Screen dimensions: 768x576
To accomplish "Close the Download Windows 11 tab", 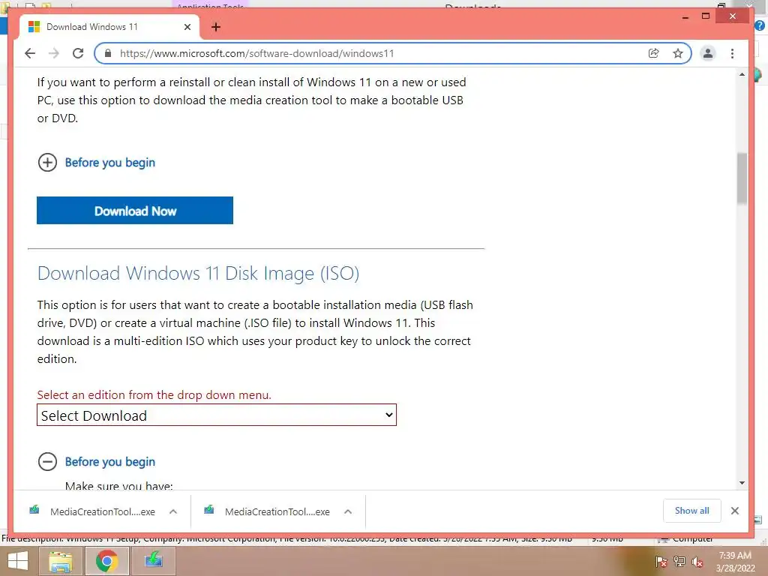I will coord(187,27).
